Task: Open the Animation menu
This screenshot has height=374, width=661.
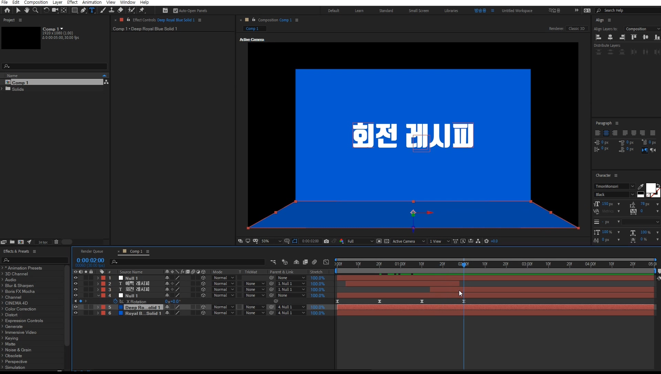Action: click(x=92, y=2)
